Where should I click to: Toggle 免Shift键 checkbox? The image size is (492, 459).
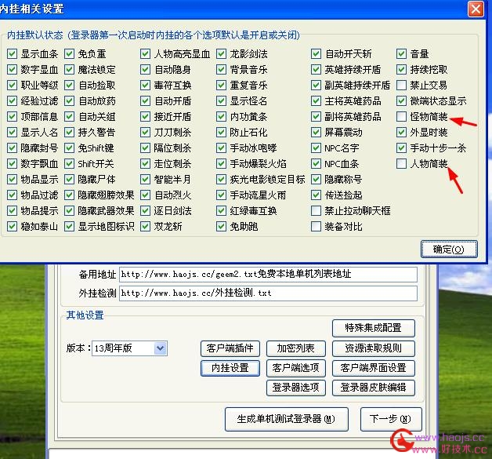[x=69, y=148]
